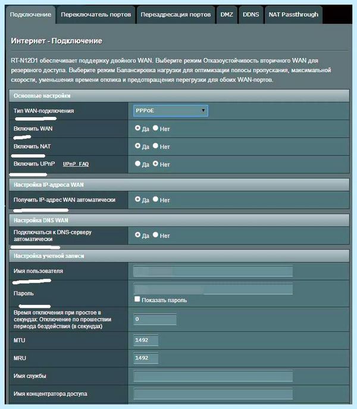Click the Имя службы input field
The height and width of the screenshot is (409, 357).
tap(213, 376)
